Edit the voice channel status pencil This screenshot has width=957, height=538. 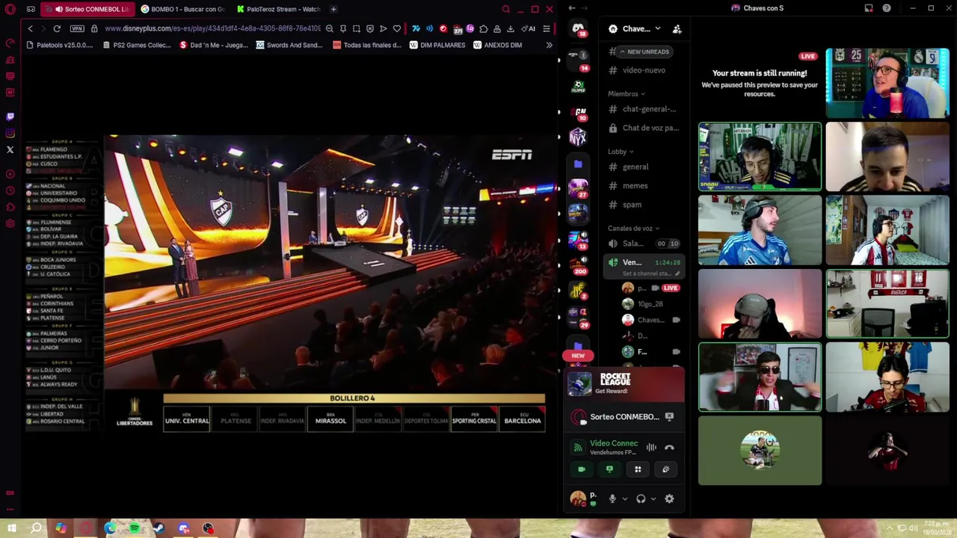677,273
